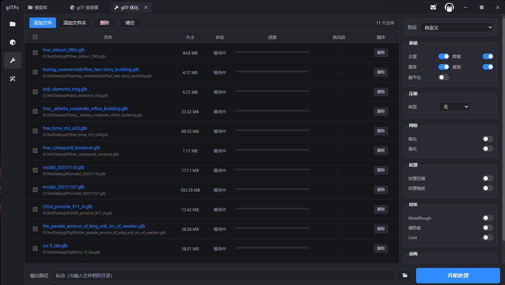
Task: Click the toolbar 删除 button
Action: coord(105,23)
